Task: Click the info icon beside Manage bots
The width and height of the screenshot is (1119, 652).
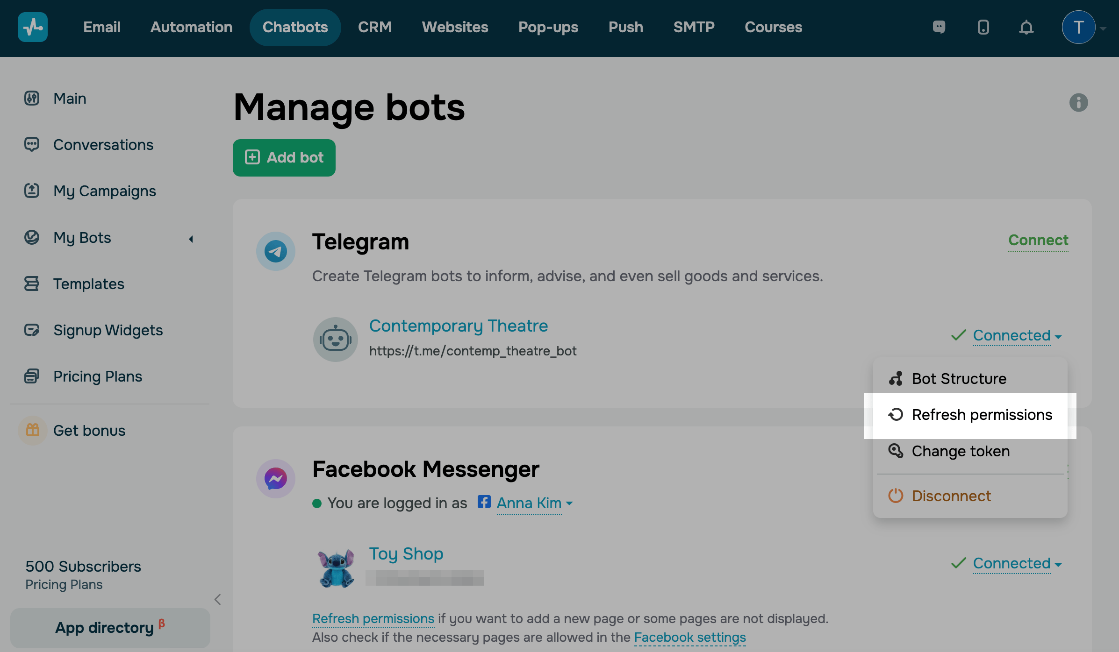Action: pos(1078,102)
